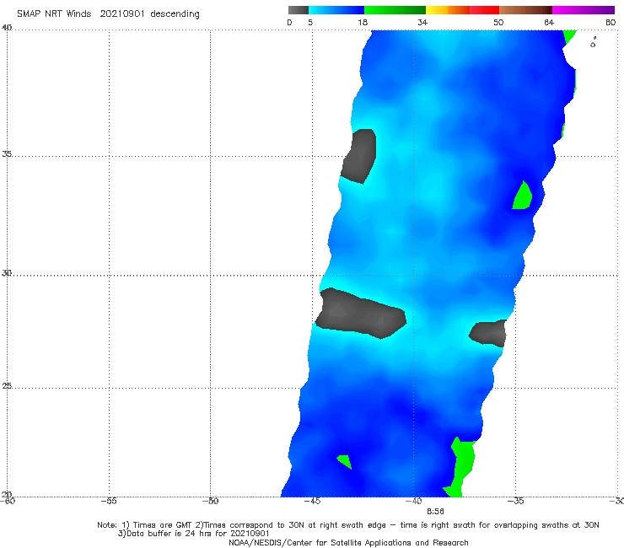Click the yellow-red 34-50 color bar segment
Screen dimensions: 624x548
click(x=462, y=10)
